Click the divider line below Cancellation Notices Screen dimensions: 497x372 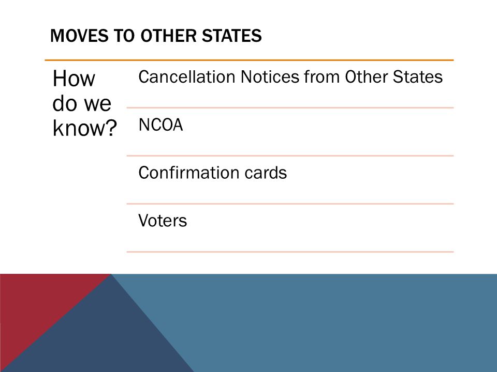[x=290, y=107]
